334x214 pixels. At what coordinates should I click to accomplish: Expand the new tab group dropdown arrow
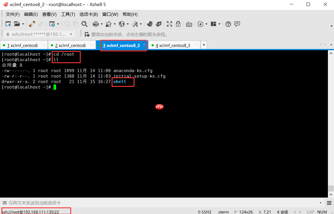(x=206, y=24)
